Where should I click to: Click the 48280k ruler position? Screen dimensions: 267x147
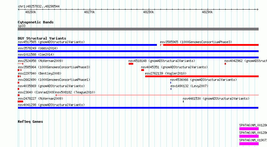click(x=148, y=12)
